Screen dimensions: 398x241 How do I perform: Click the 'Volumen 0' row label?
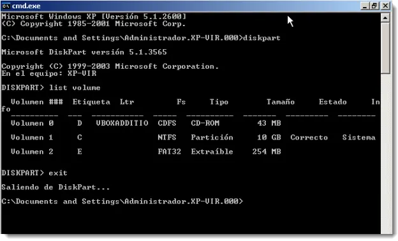click(33, 123)
